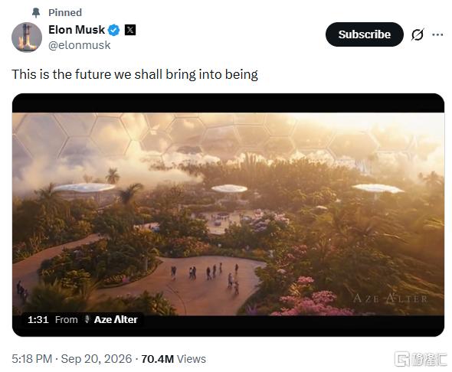The height and width of the screenshot is (372, 452).
Task: Click the From label in video overlay
Action: point(67,320)
